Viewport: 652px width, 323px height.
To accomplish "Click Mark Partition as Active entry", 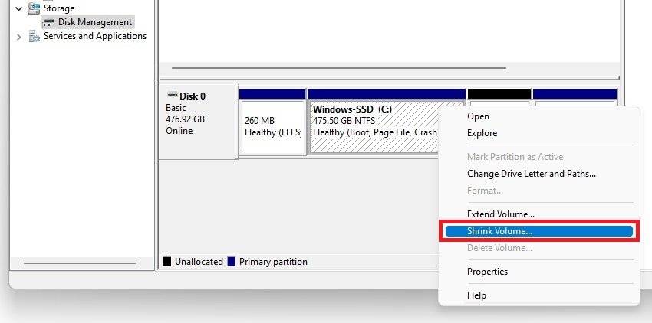I will (539, 157).
